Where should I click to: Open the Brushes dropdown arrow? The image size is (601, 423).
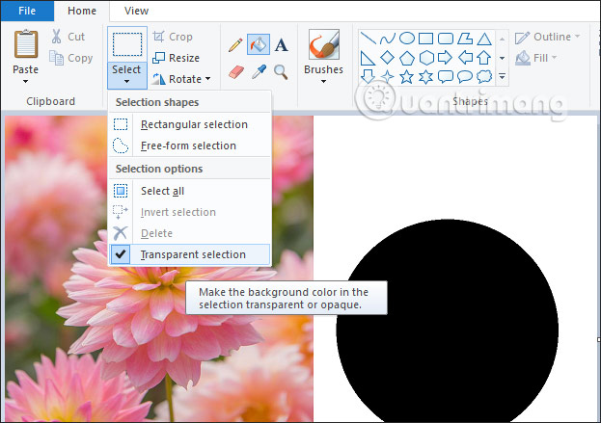[x=323, y=81]
